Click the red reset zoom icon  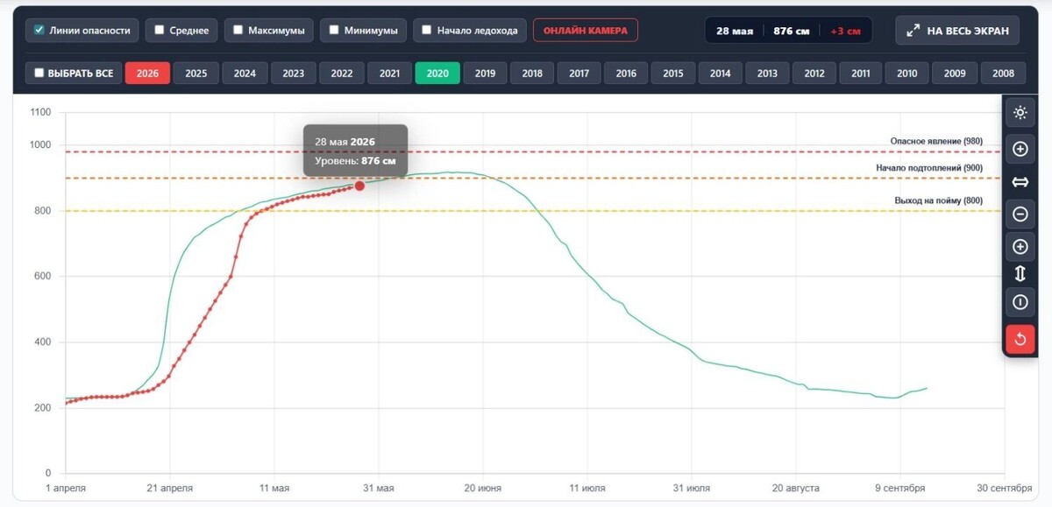[x=1020, y=339]
